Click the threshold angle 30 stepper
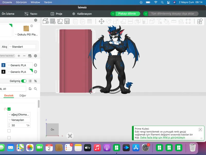Viewport: 206px width, 155px height. (x=9, y=125)
